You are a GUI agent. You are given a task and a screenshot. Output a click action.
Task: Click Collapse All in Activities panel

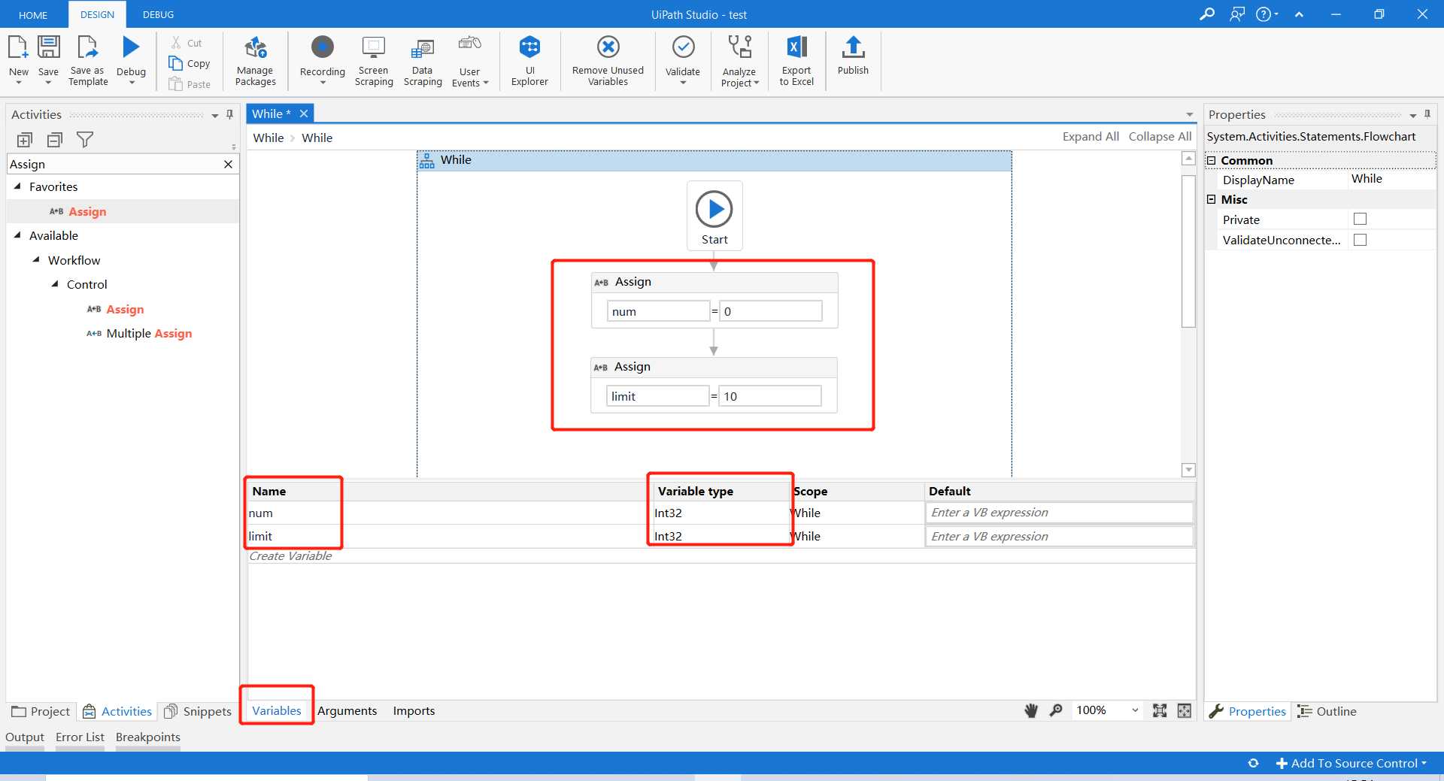pos(55,140)
